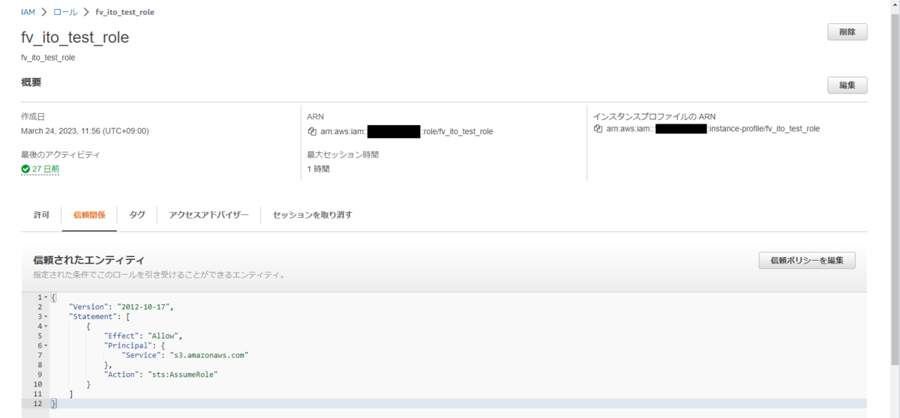Fold the statement object on line 4
Screen dimensions: 900x418
[46, 327]
